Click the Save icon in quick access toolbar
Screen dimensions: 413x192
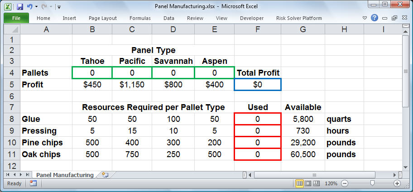(x=19, y=7)
